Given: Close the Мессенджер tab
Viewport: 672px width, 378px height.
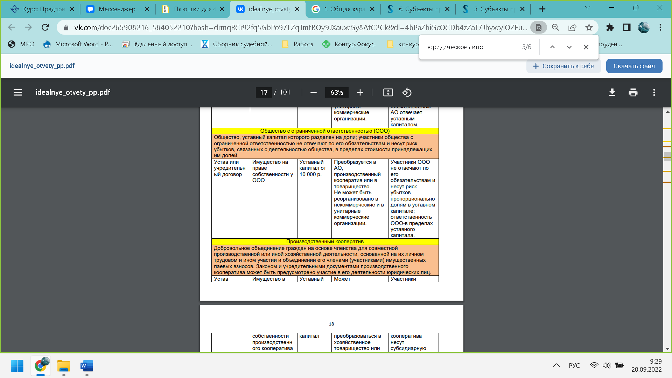Looking at the screenshot, I should pos(147,9).
